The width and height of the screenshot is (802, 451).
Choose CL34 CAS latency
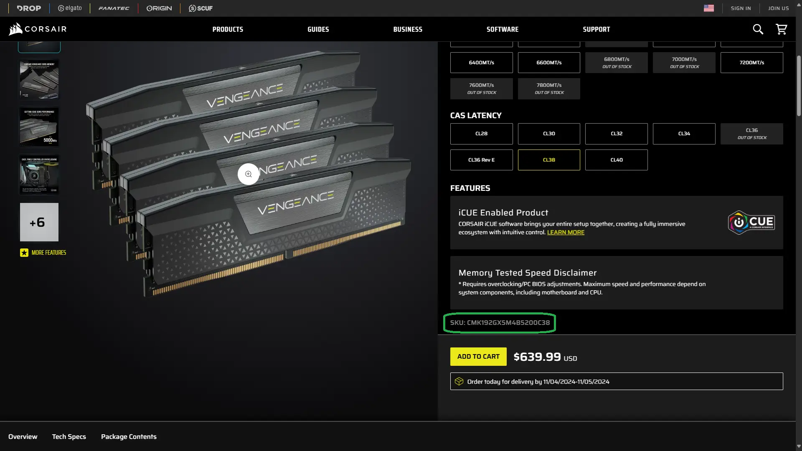click(684, 134)
